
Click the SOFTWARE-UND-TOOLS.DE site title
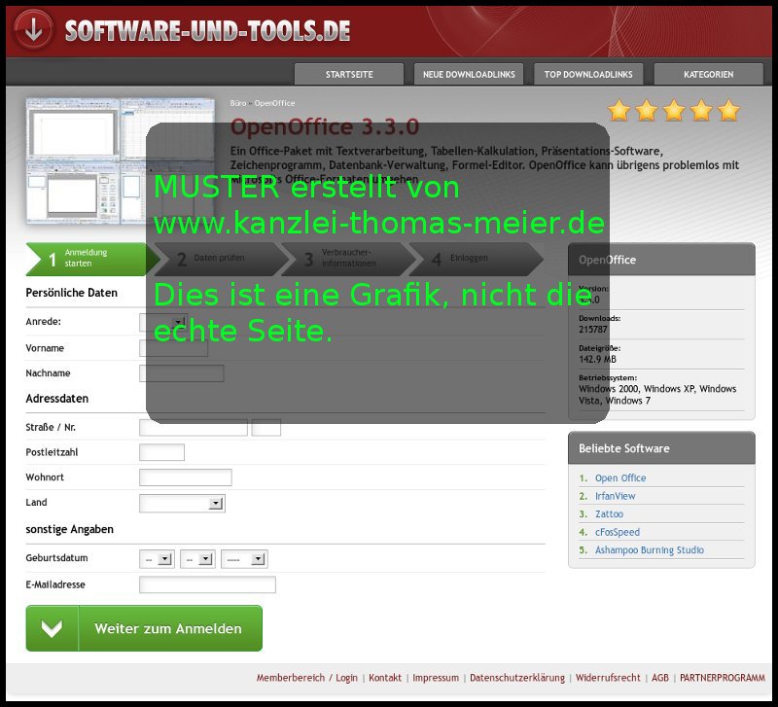tap(207, 31)
